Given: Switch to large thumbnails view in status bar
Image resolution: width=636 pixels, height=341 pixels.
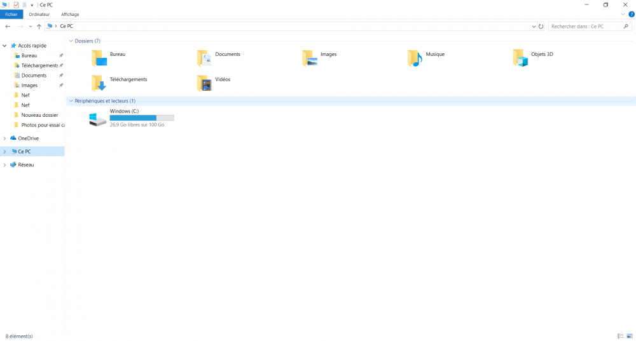Looking at the screenshot, I should [x=630, y=336].
